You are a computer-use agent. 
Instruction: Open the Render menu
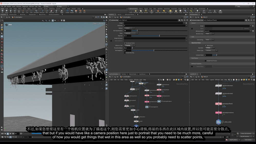coord(9,7)
